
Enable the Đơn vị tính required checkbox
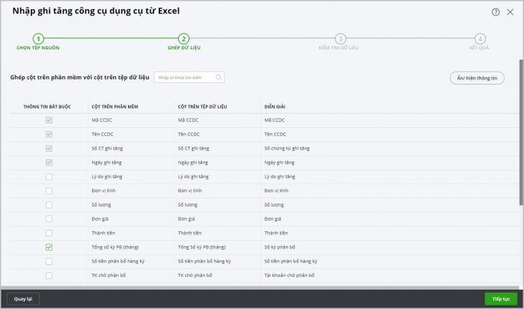pos(49,190)
